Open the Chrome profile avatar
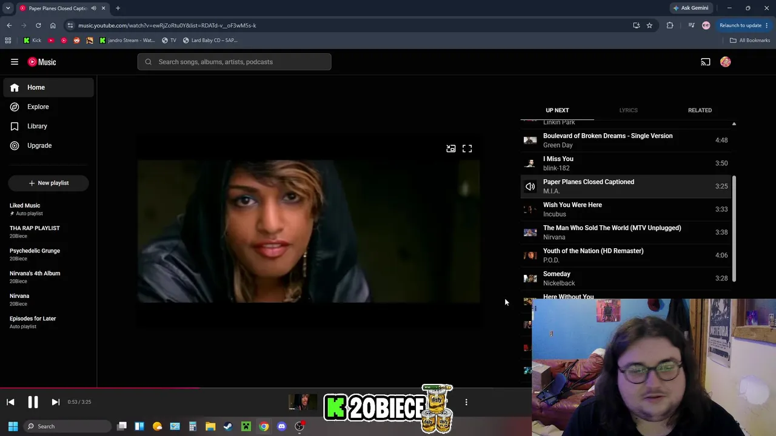Screen dimensions: 776x436 [706, 25]
